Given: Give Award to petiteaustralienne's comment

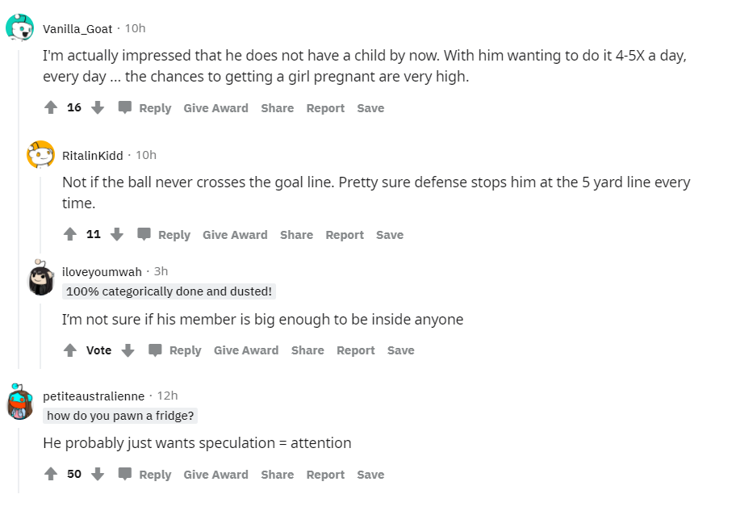Looking at the screenshot, I should coord(215,474).
